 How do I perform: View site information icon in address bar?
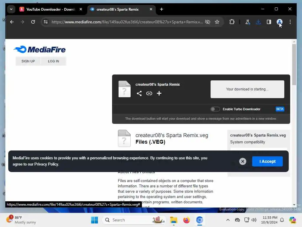coord(46,22)
